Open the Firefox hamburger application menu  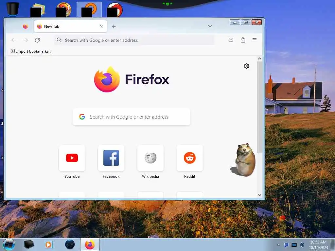click(x=255, y=40)
